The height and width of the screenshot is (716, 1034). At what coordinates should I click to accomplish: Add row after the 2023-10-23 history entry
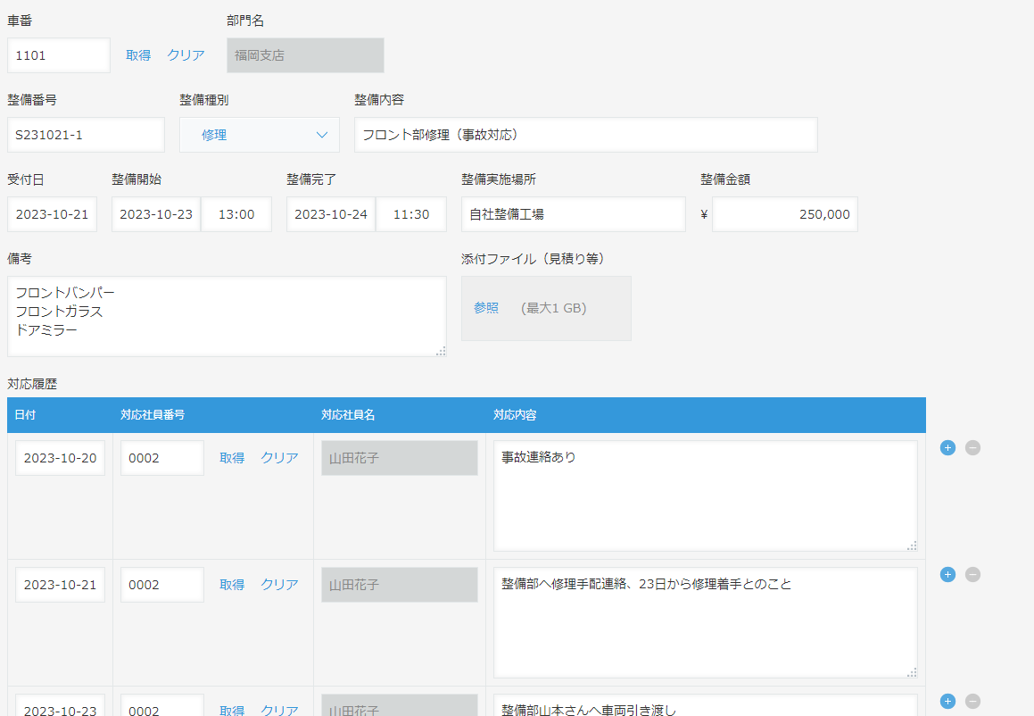pos(947,702)
